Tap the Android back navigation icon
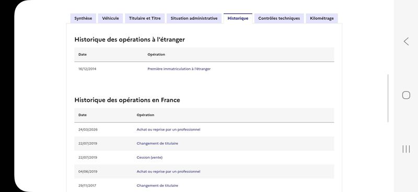418x192 pixels. pyautogui.click(x=406, y=42)
